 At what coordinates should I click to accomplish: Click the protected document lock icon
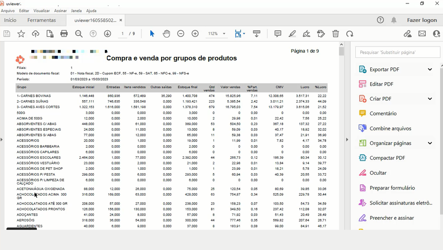(x=50, y=34)
